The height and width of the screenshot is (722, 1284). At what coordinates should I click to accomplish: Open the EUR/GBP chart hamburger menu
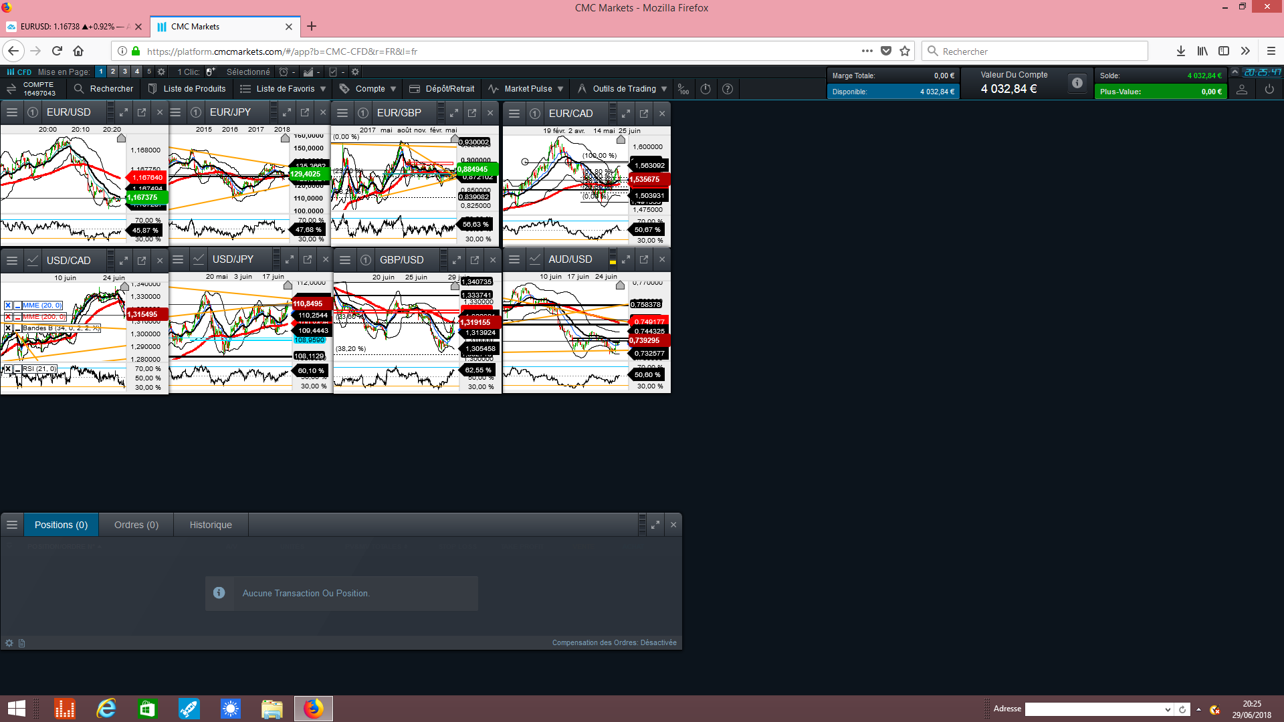[342, 113]
